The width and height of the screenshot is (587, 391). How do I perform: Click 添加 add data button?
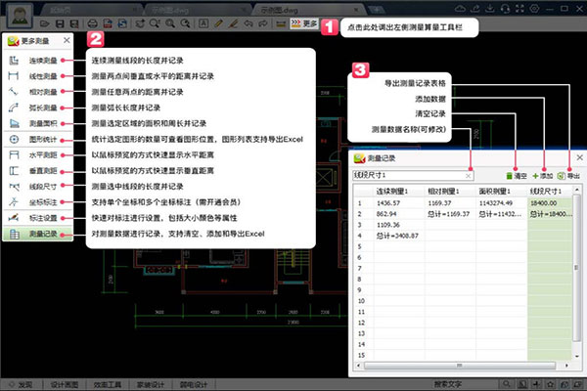pyautogui.click(x=542, y=176)
